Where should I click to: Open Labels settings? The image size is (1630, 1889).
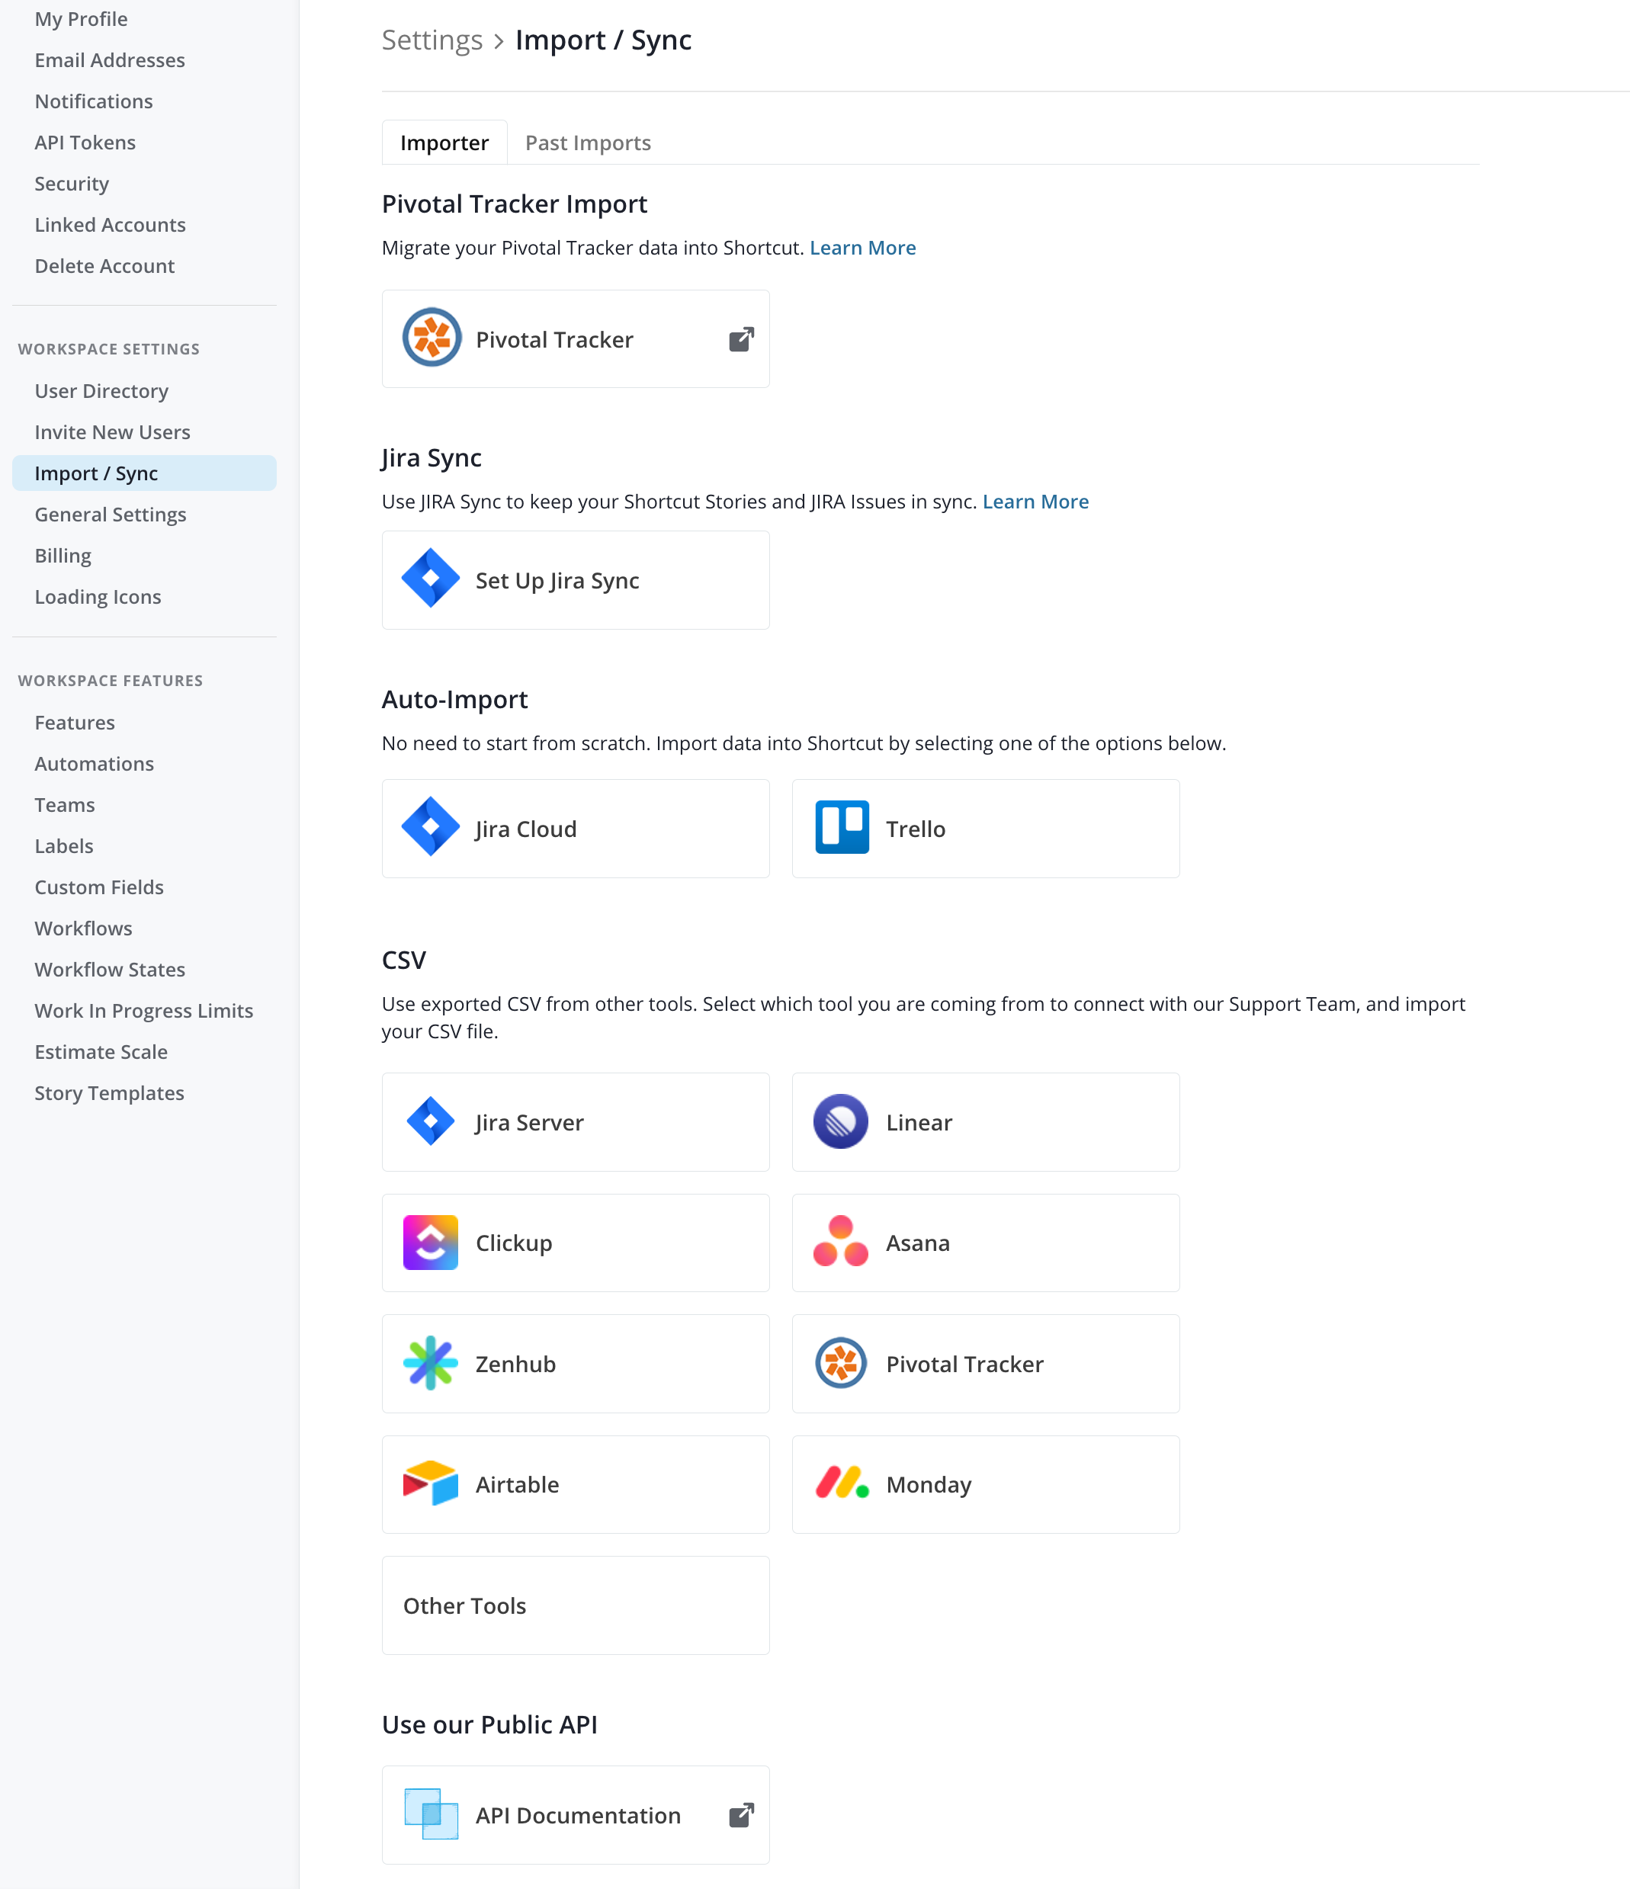click(64, 846)
